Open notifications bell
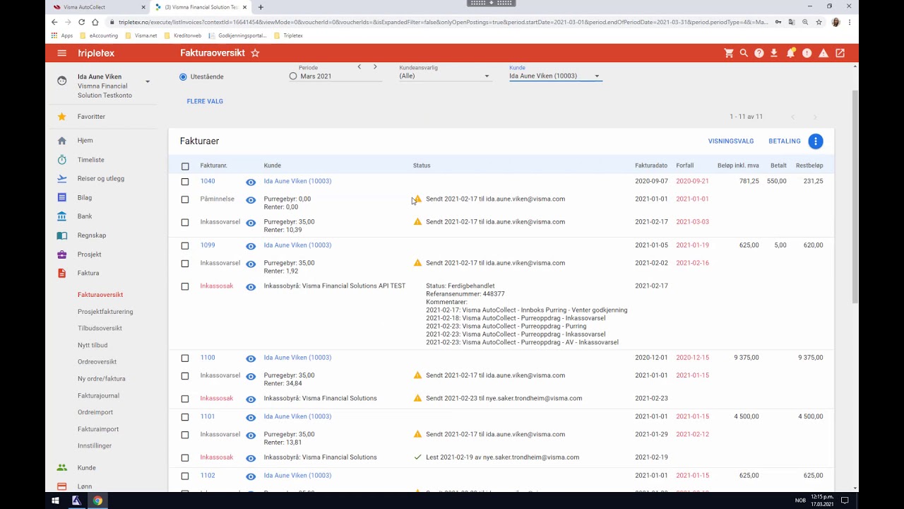Screen dimensions: 904x509 [790, 53]
